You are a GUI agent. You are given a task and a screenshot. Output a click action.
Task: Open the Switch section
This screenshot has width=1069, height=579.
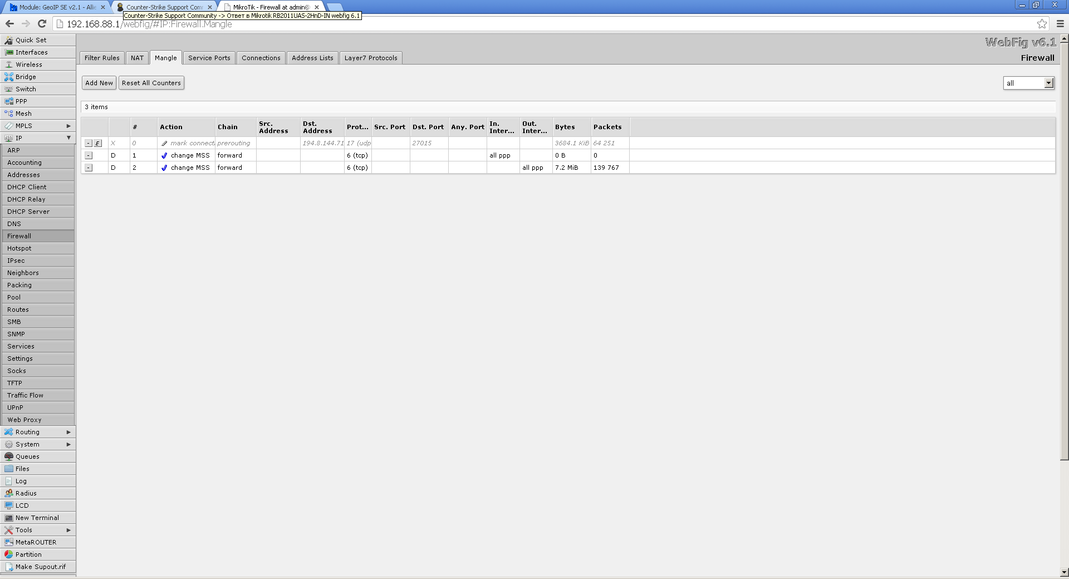click(38, 89)
